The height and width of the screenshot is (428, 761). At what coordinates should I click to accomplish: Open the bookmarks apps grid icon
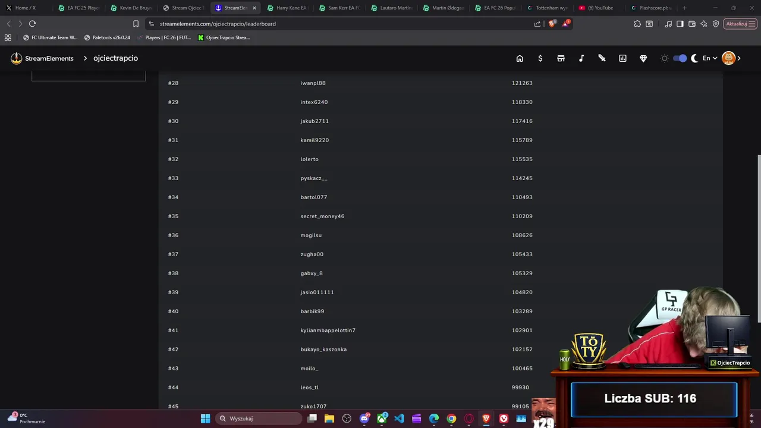8,37
